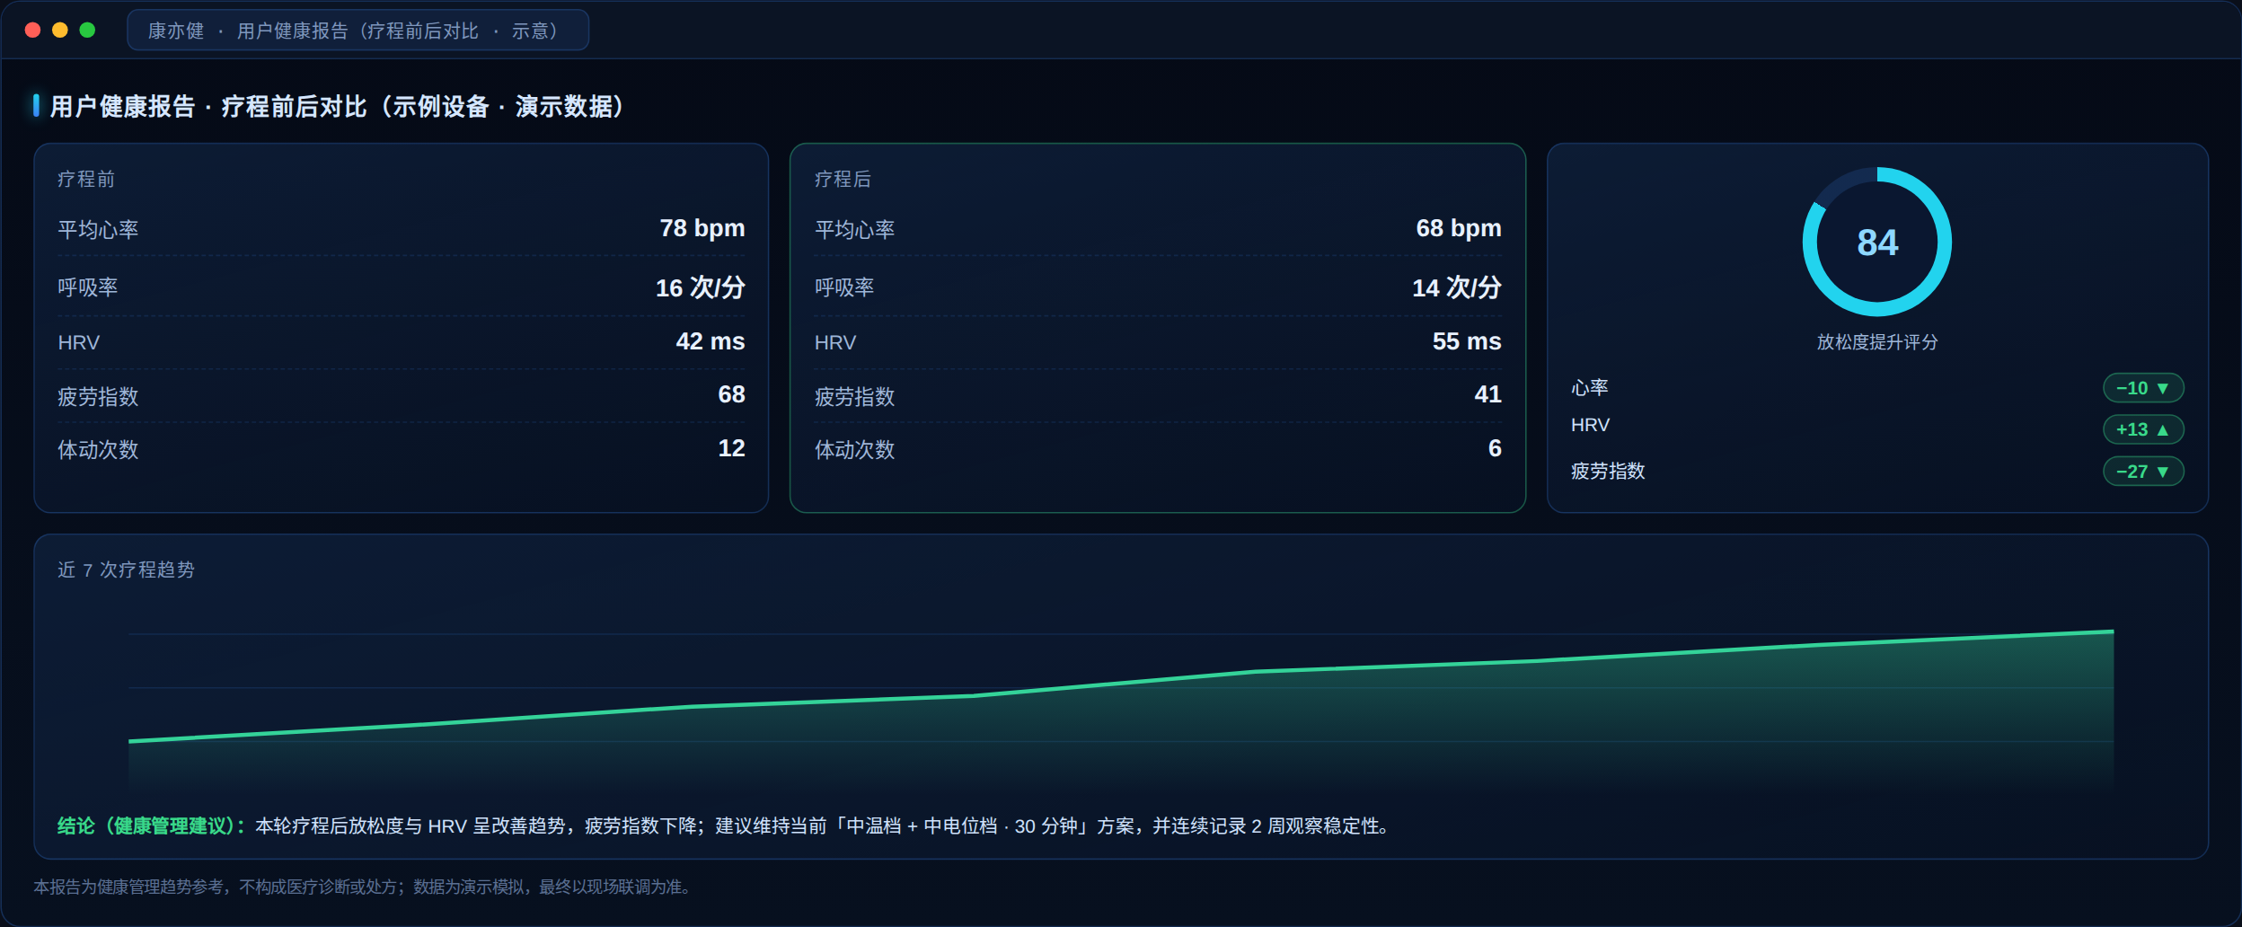Click the 68 bpm post-treatment heart rate
2242x927 pixels.
coord(1459,228)
